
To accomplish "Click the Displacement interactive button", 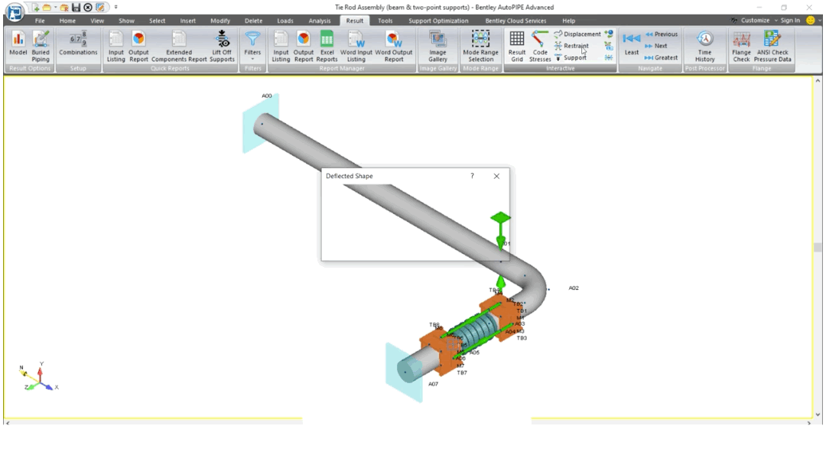I will (x=578, y=34).
